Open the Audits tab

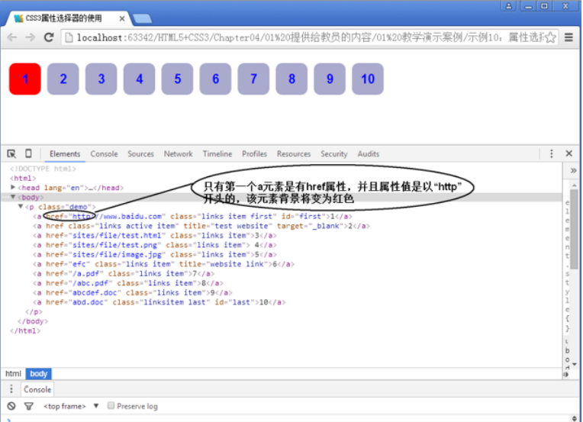(368, 154)
